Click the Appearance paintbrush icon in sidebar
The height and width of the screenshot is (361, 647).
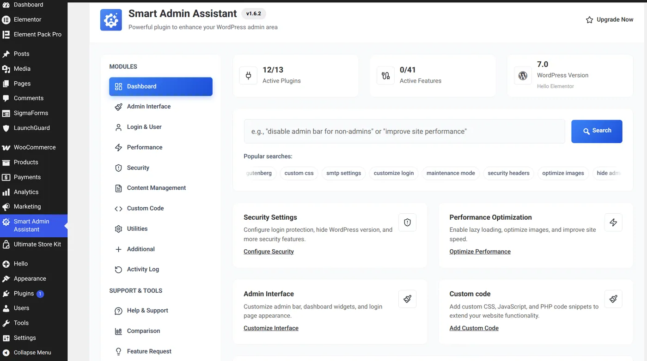(6, 279)
